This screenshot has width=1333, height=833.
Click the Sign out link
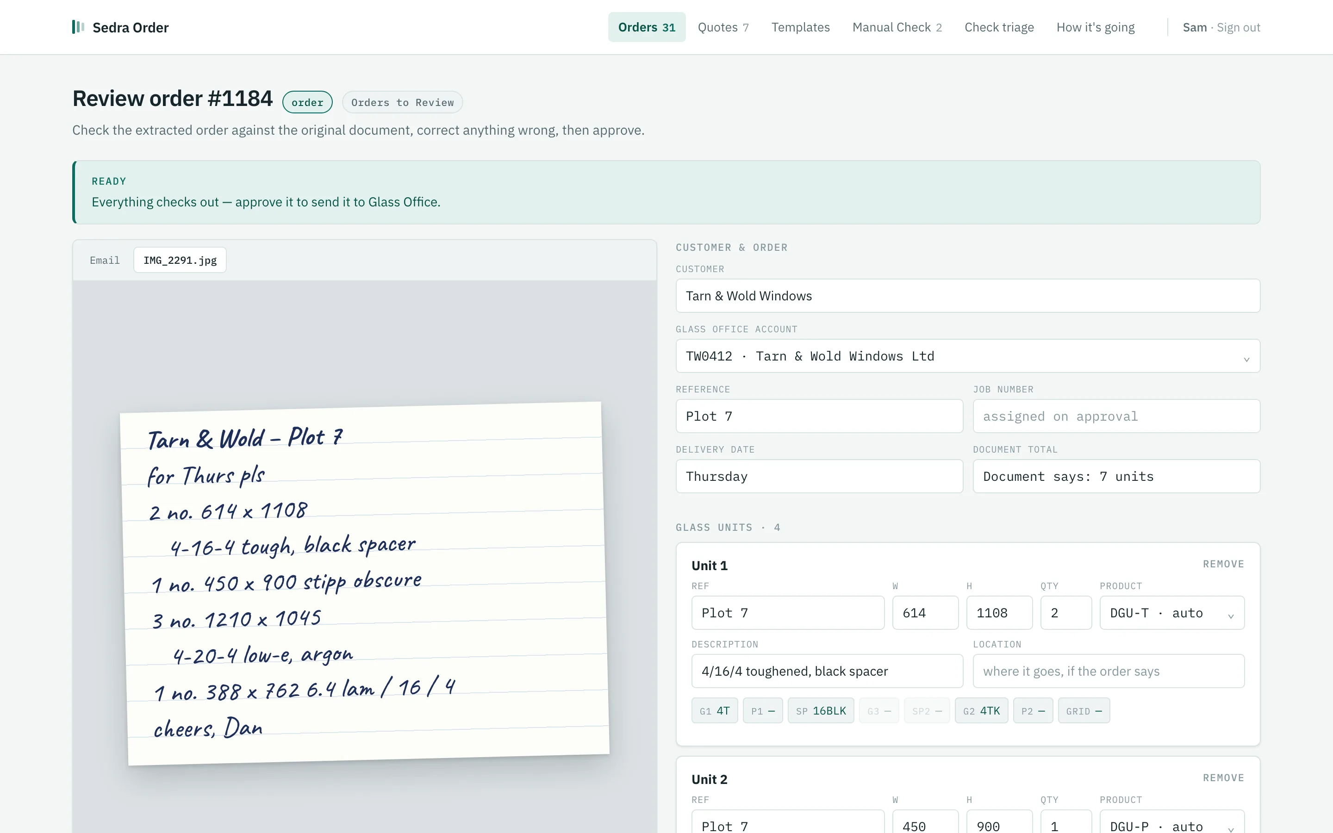click(1238, 27)
